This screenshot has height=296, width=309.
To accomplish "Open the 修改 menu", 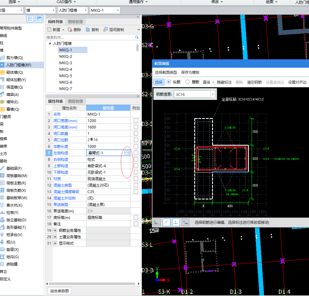I will coord(217,2).
